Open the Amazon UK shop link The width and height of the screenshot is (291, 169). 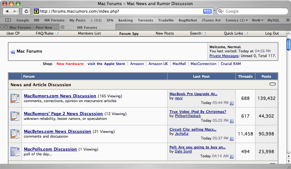click(x=158, y=64)
